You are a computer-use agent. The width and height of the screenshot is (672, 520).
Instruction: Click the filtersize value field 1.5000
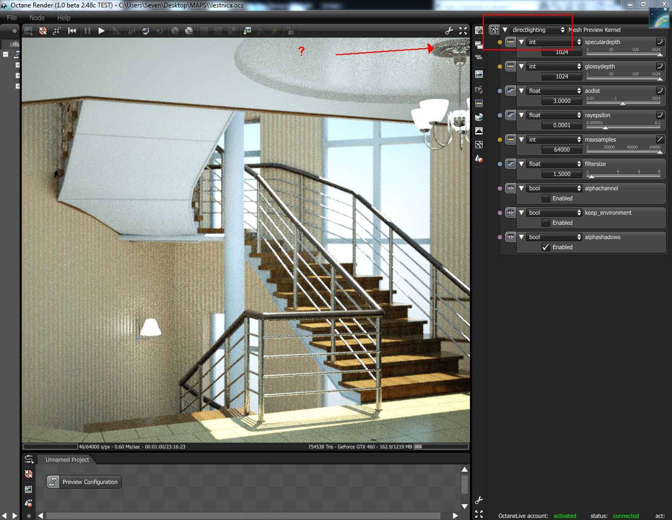tap(562, 174)
